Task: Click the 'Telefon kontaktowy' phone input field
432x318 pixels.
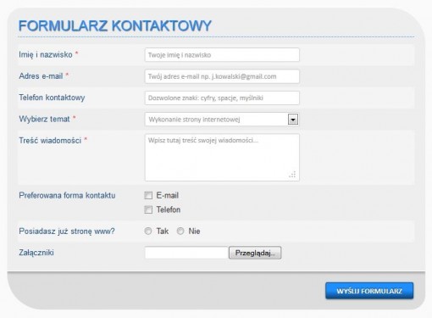Action: [222, 98]
